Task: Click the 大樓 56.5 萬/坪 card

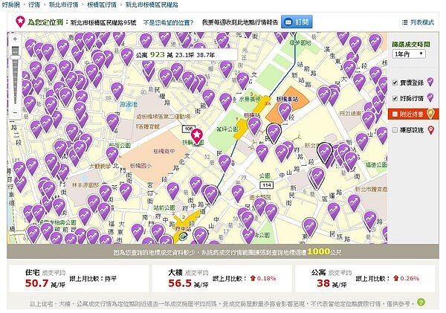Action: click(222, 279)
